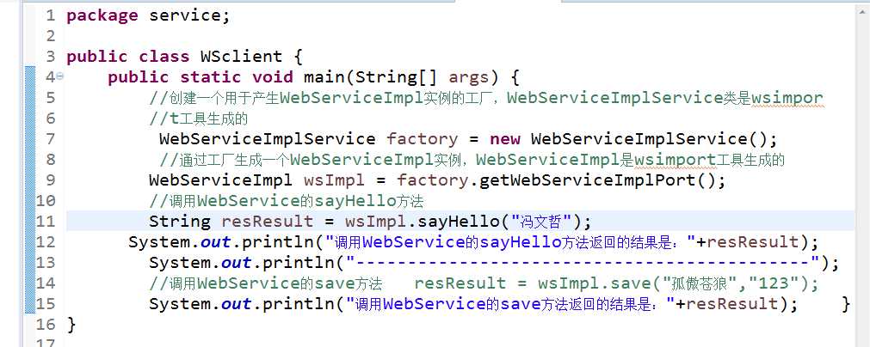The image size is (870, 347).
Task: Click line number 12 in the gutter
Action: tap(46, 242)
